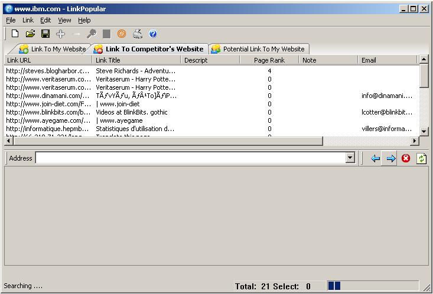Click the horizontal scrollbar thumb

click(168, 141)
